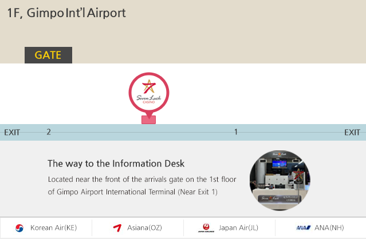This screenshot has width=366, height=239.
Task: Open the information desk photo thumbnail
Action: click(280, 180)
